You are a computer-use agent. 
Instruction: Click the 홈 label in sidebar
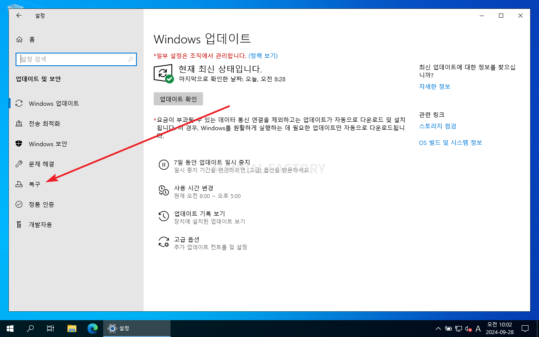coord(32,40)
